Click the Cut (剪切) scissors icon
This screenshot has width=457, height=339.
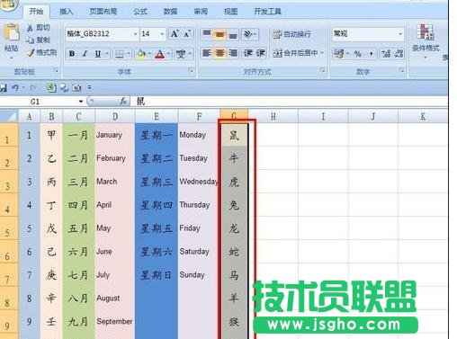click(30, 28)
